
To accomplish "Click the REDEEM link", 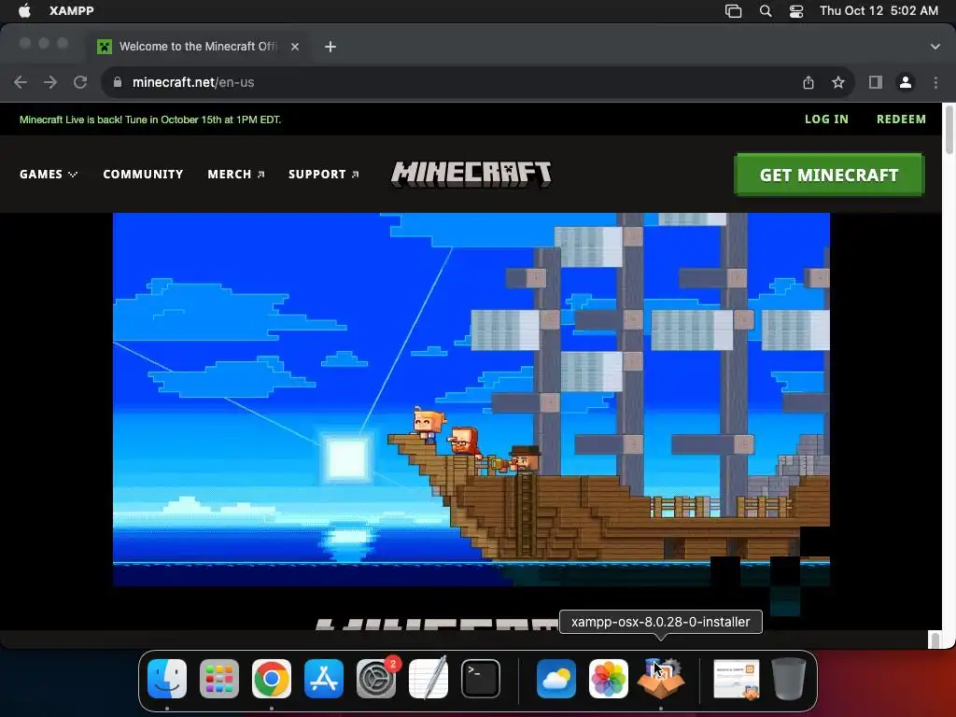I will (901, 119).
